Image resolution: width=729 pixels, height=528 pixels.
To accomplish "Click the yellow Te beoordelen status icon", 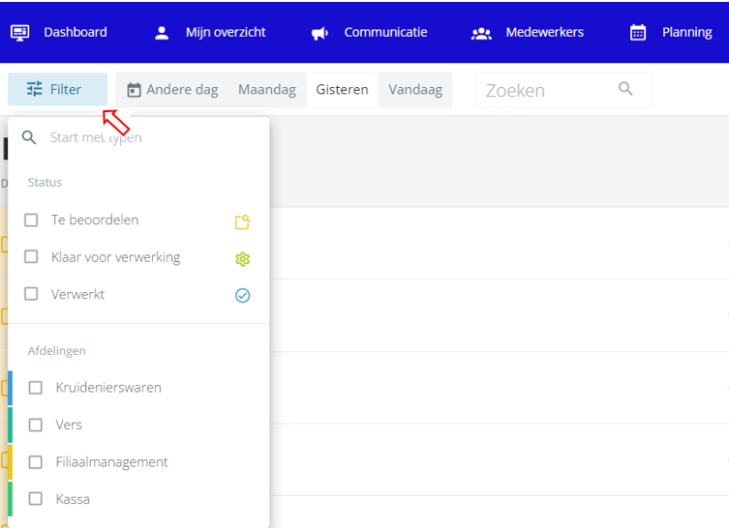I will pyautogui.click(x=242, y=221).
